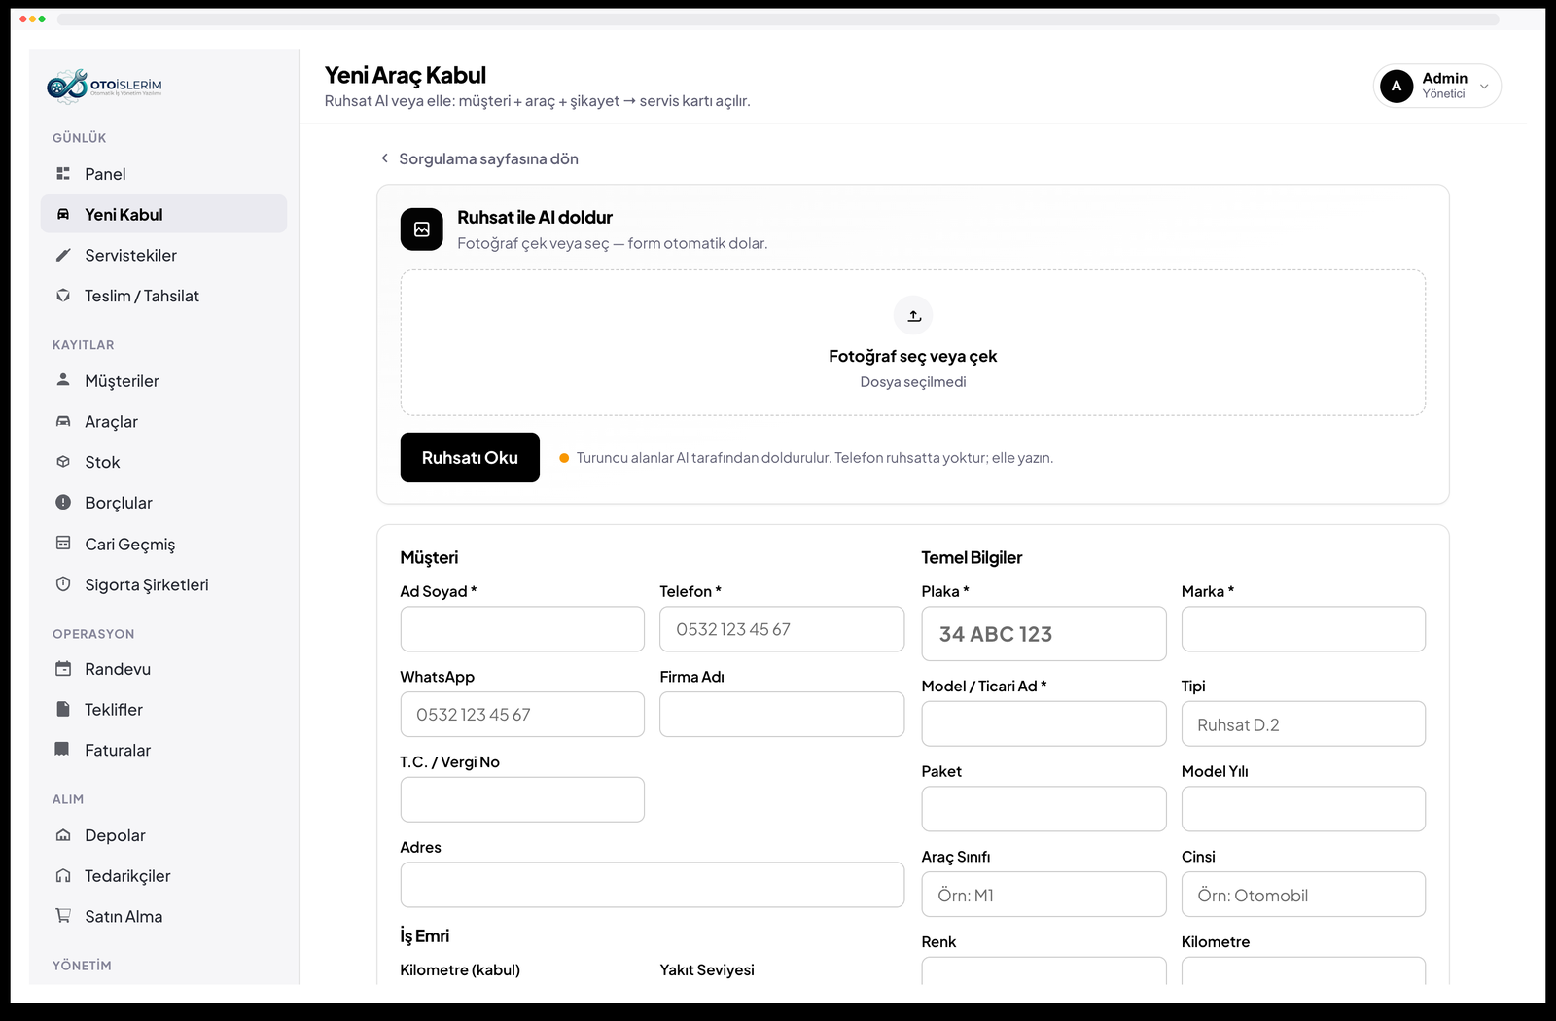Open the Müşteriler person icon
Viewport: 1556px width, 1021px height.
point(63,380)
